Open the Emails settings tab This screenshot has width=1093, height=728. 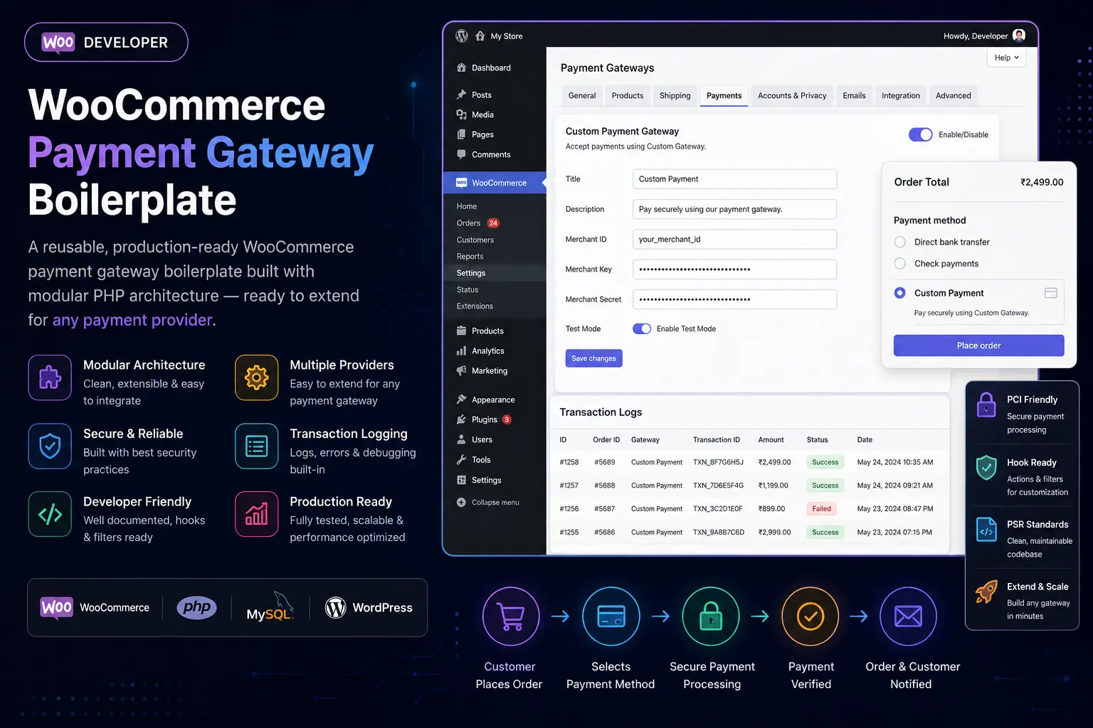click(x=854, y=96)
